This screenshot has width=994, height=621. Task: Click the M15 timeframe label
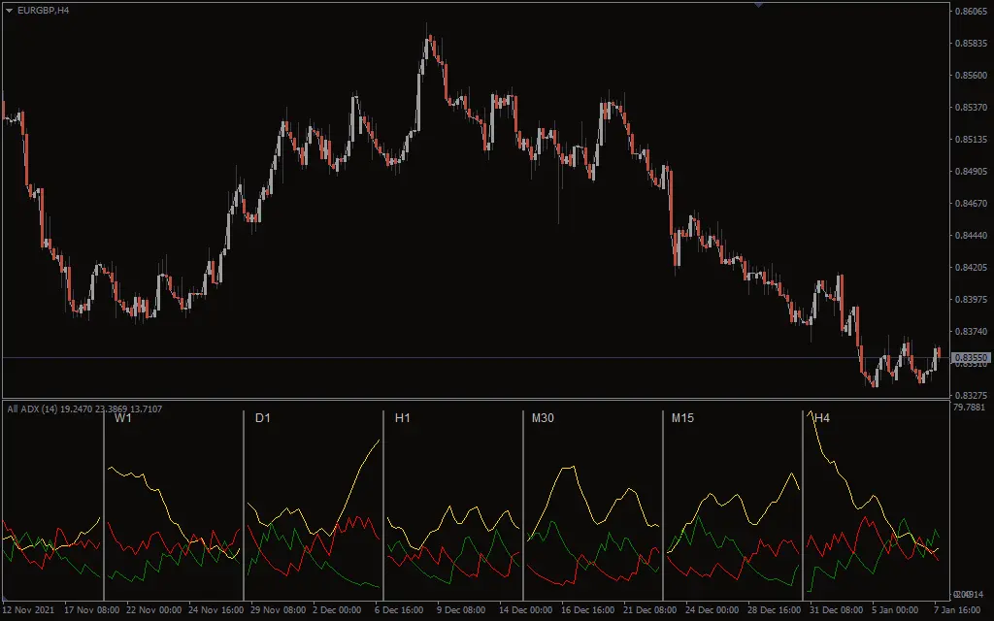pyautogui.click(x=681, y=419)
